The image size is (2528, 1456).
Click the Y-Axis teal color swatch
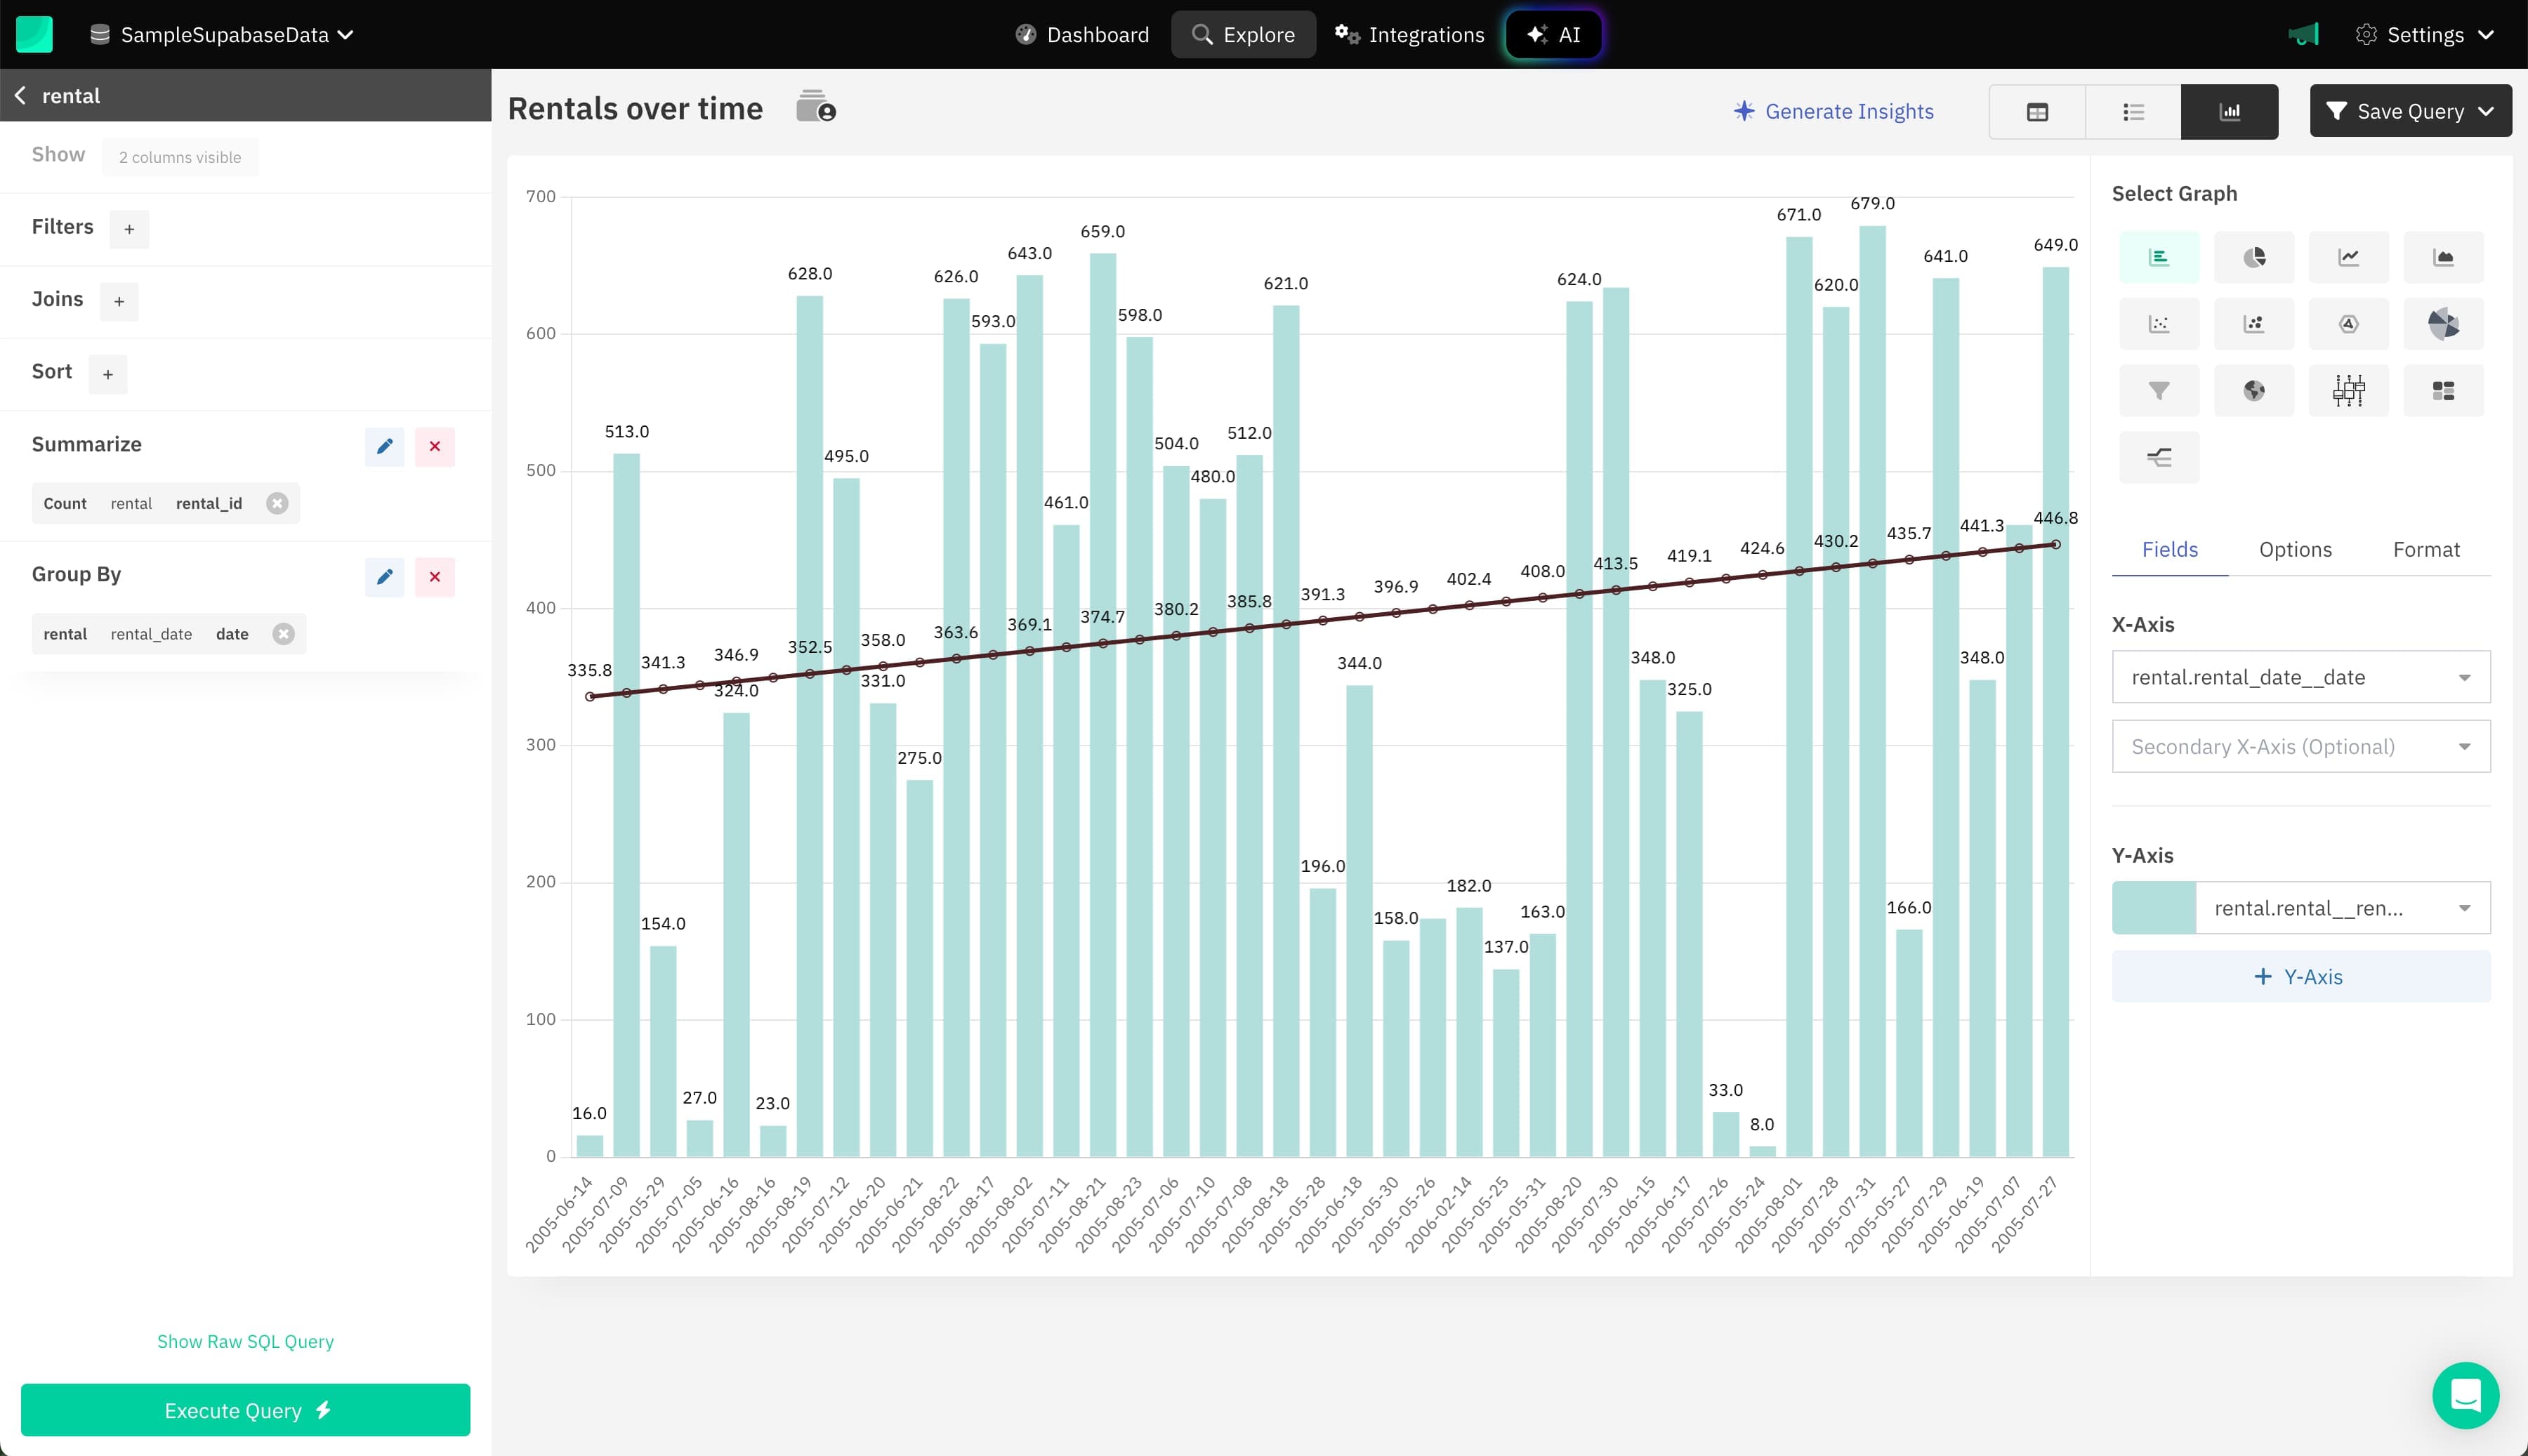tap(2153, 908)
